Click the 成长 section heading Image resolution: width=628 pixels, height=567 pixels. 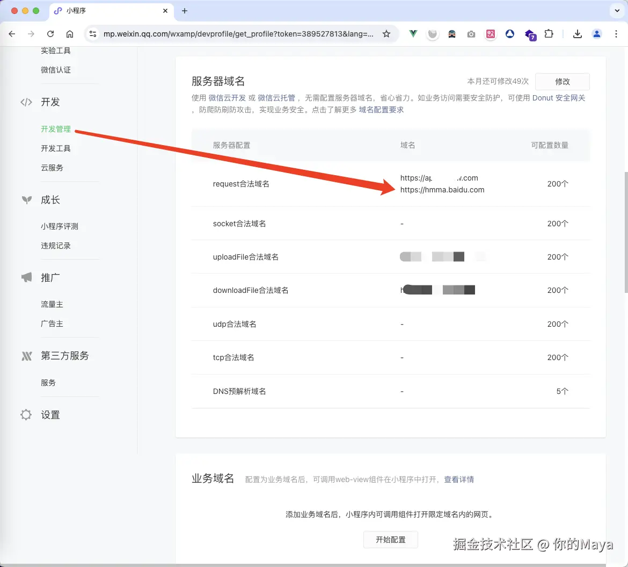coord(50,200)
